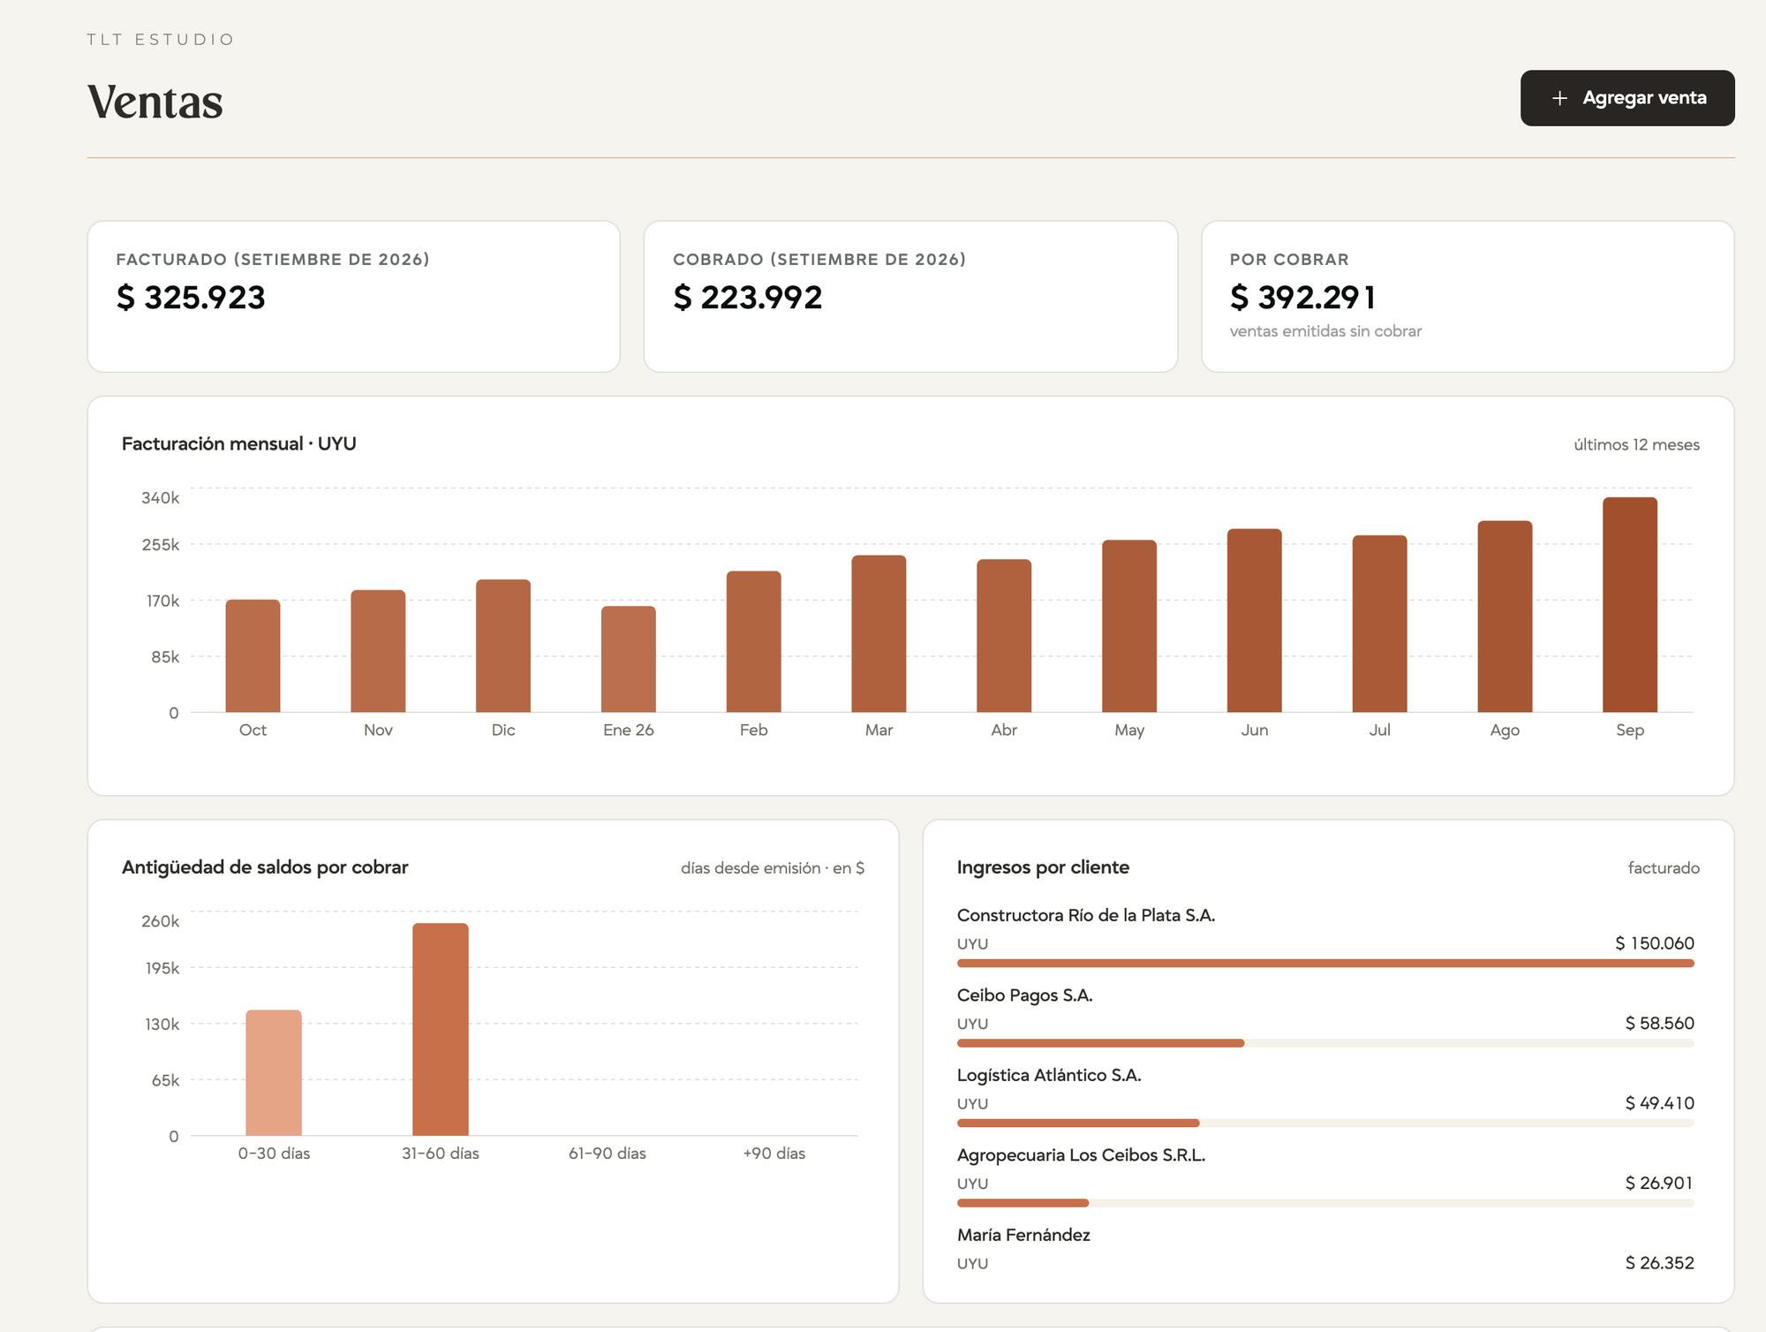1766x1332 pixels.
Task: Click the +90 días axis label
Action: (774, 1154)
